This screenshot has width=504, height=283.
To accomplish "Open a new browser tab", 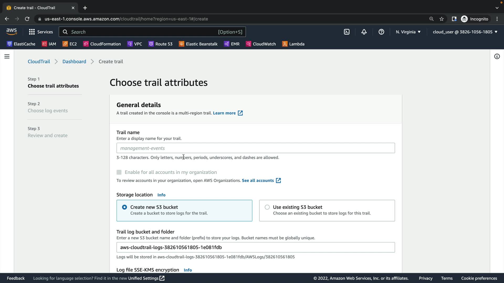I will tap(85, 8).
